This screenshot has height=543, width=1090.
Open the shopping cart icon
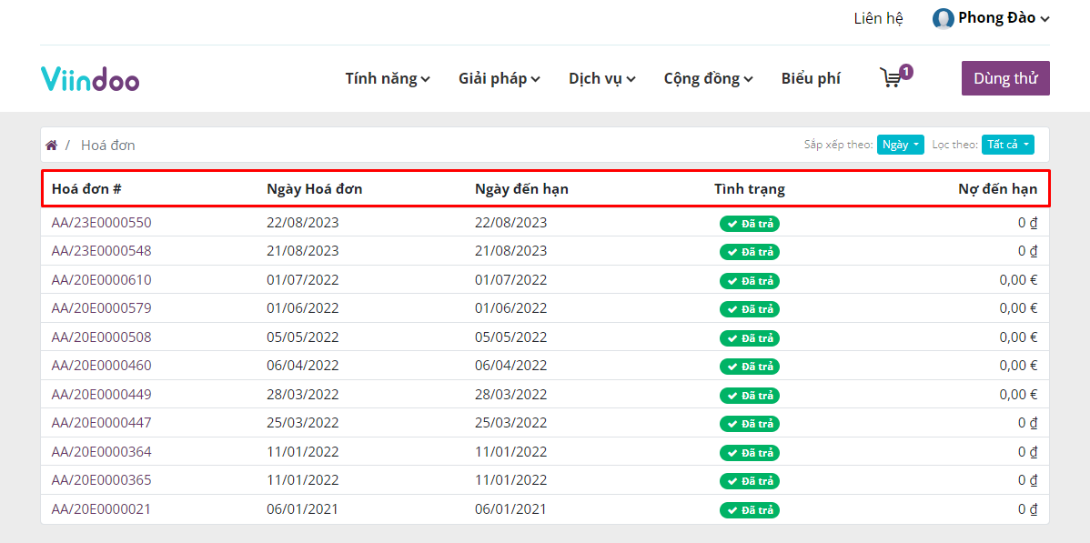click(894, 76)
